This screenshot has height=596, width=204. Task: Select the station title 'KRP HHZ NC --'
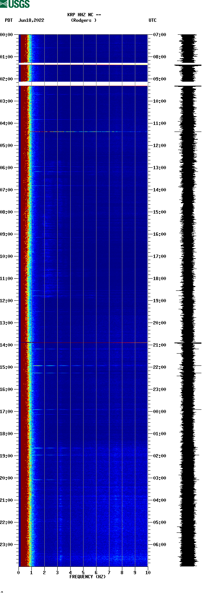pyautogui.click(x=84, y=15)
